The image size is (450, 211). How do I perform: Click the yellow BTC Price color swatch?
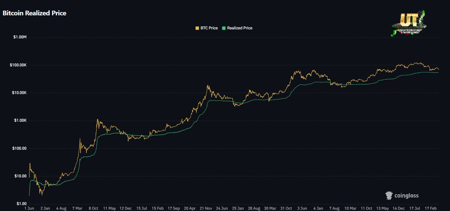coord(198,28)
